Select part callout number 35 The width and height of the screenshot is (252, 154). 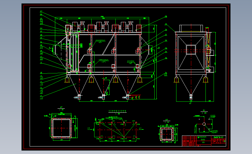tap(166, 58)
